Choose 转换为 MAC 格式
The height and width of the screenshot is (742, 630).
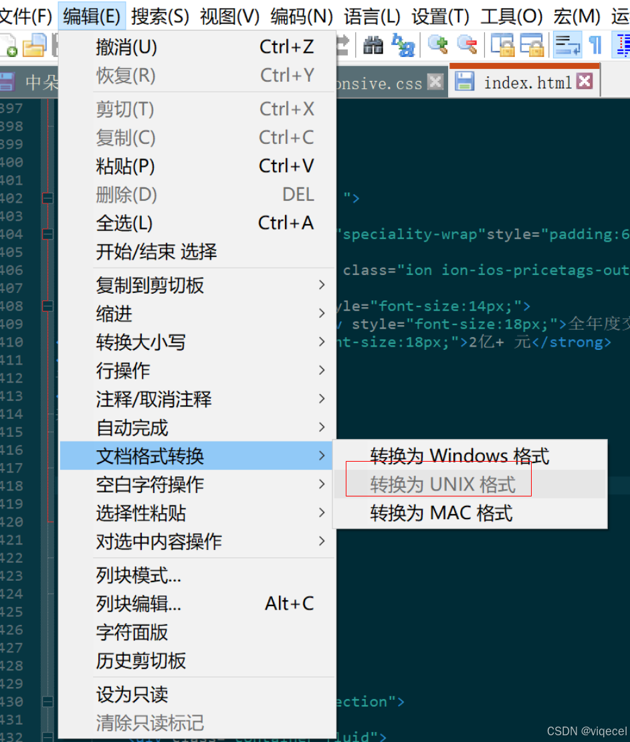tap(470, 513)
